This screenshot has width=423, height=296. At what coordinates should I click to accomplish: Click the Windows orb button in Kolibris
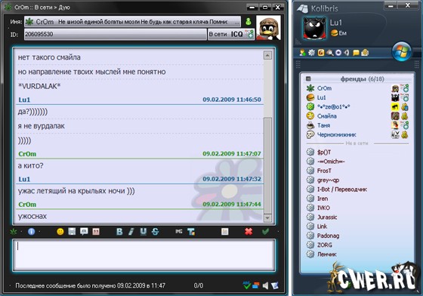click(401, 51)
